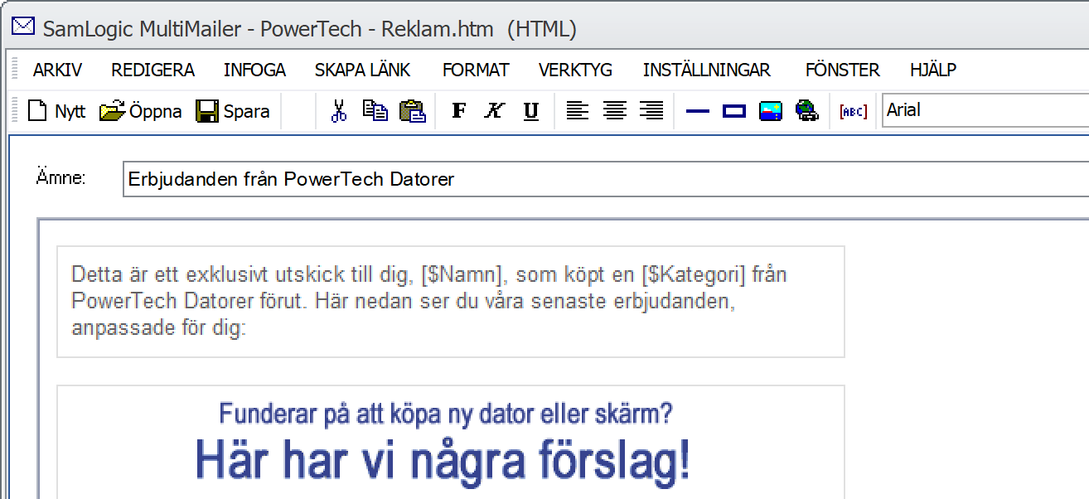Click the globe and computer toolbar icon
This screenshot has height=499, width=1089.
(807, 111)
